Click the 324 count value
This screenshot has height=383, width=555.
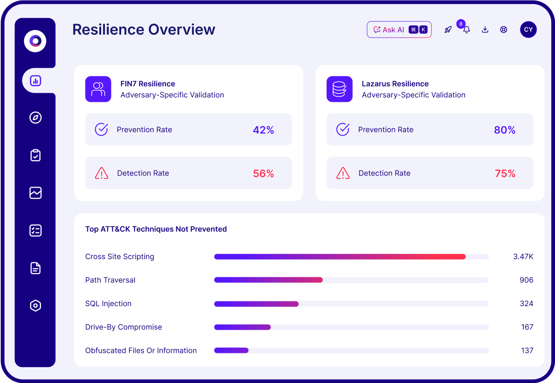pos(526,304)
